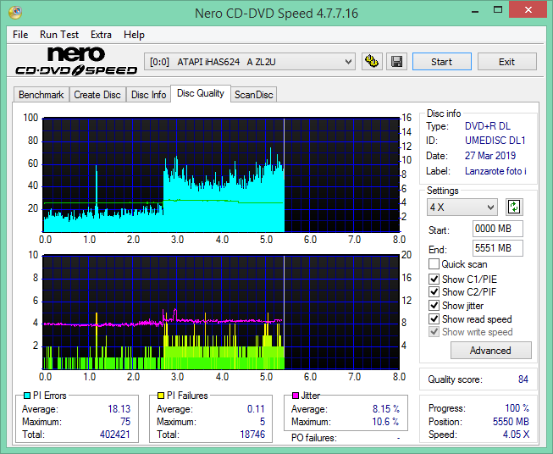Click the Start button
Screen dimensions: 553x454
442,62
